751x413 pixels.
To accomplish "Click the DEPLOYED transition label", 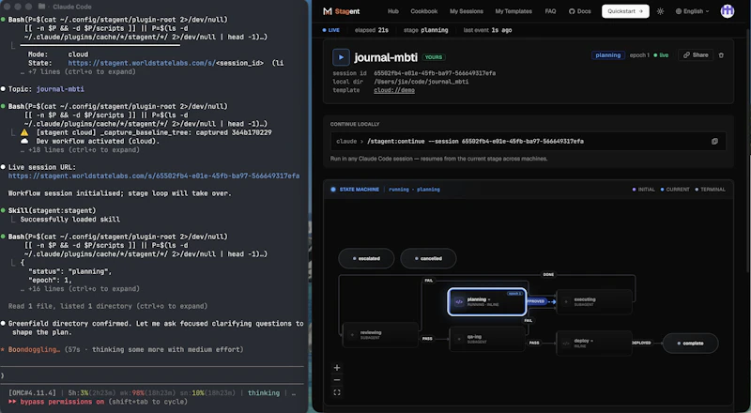I will coord(641,343).
